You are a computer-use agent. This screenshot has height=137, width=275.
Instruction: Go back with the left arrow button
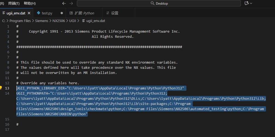64,3
